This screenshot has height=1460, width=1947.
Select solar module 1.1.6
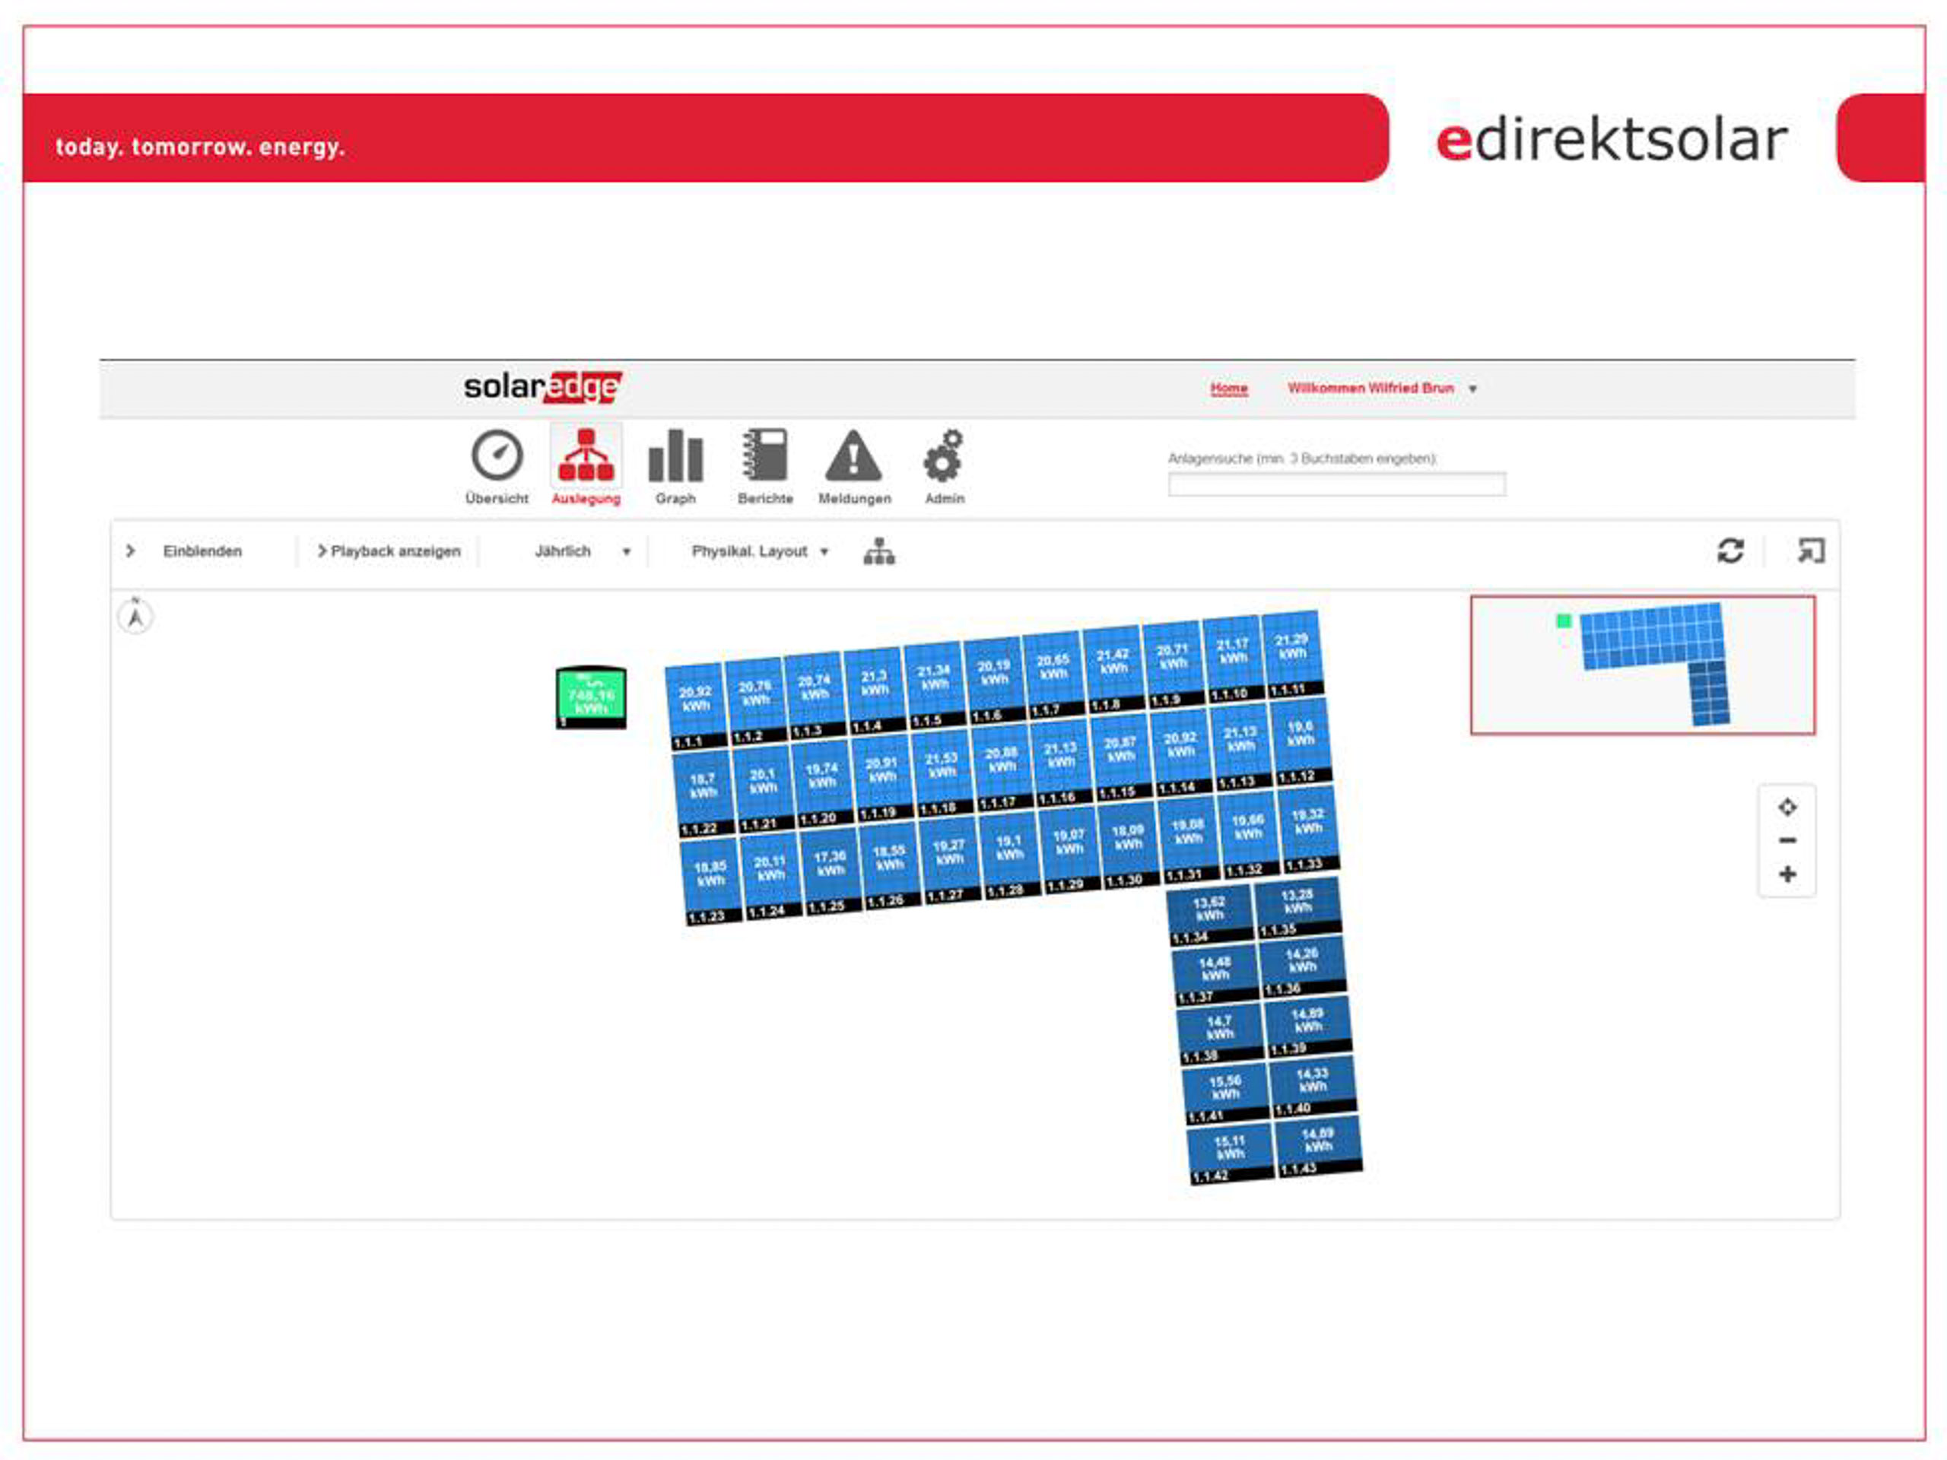pos(995,681)
